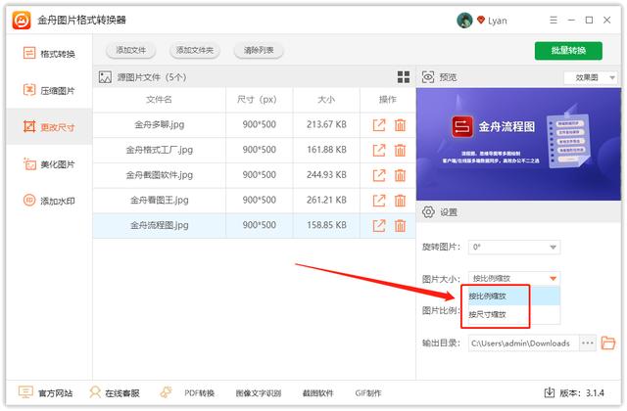The image size is (627, 411).
Task: Collapse the 图片大小 dropdown arrow
Action: pos(553,278)
